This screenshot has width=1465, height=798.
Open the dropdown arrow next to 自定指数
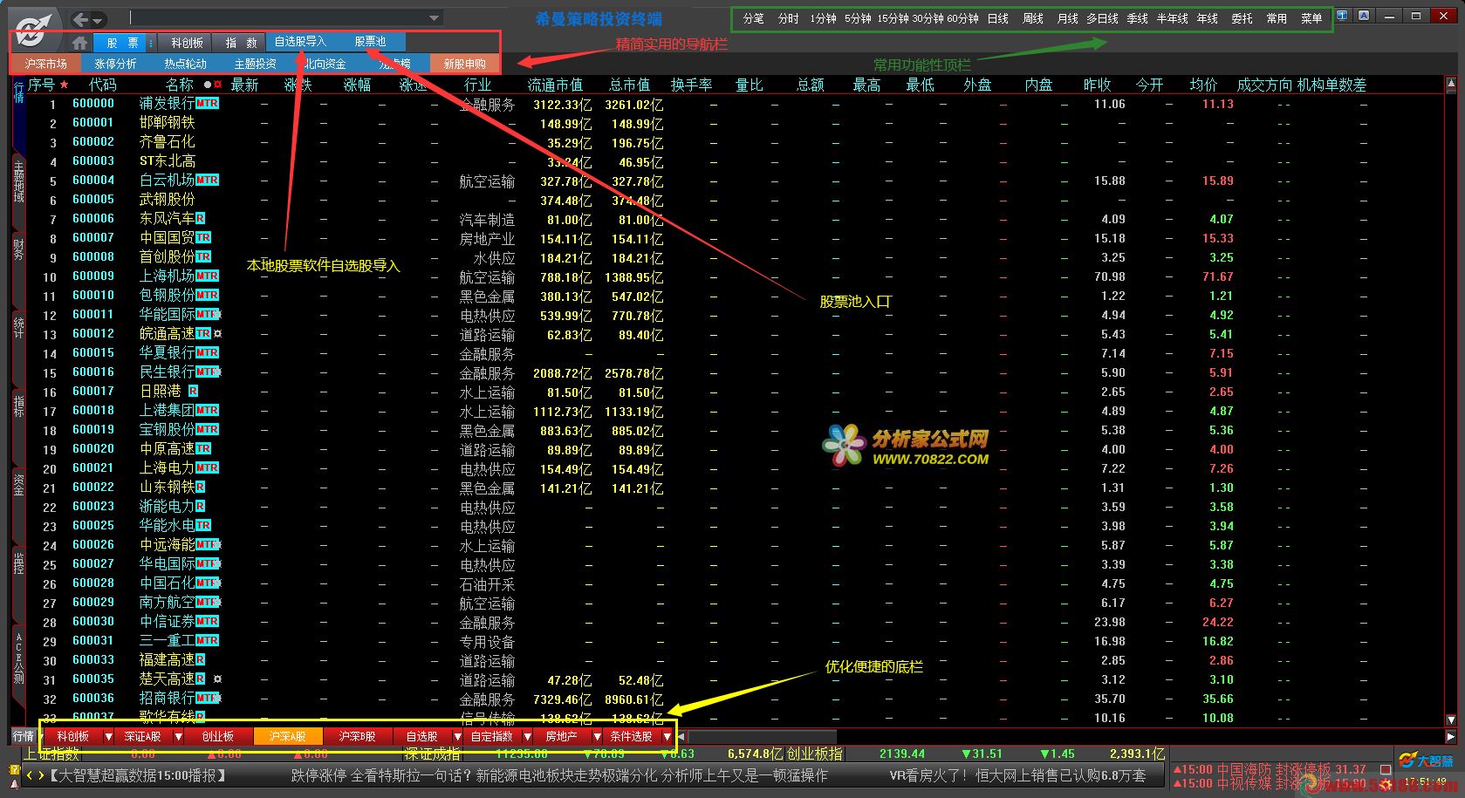point(527,737)
